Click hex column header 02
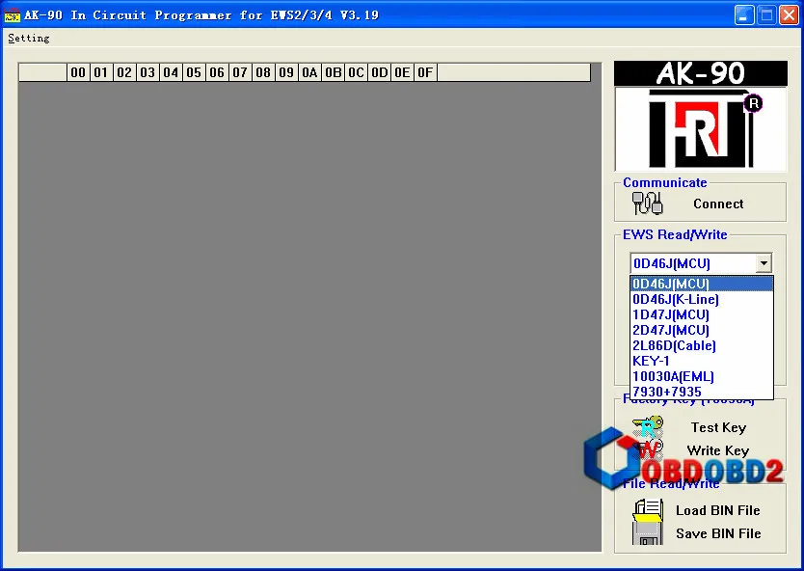 click(x=124, y=72)
